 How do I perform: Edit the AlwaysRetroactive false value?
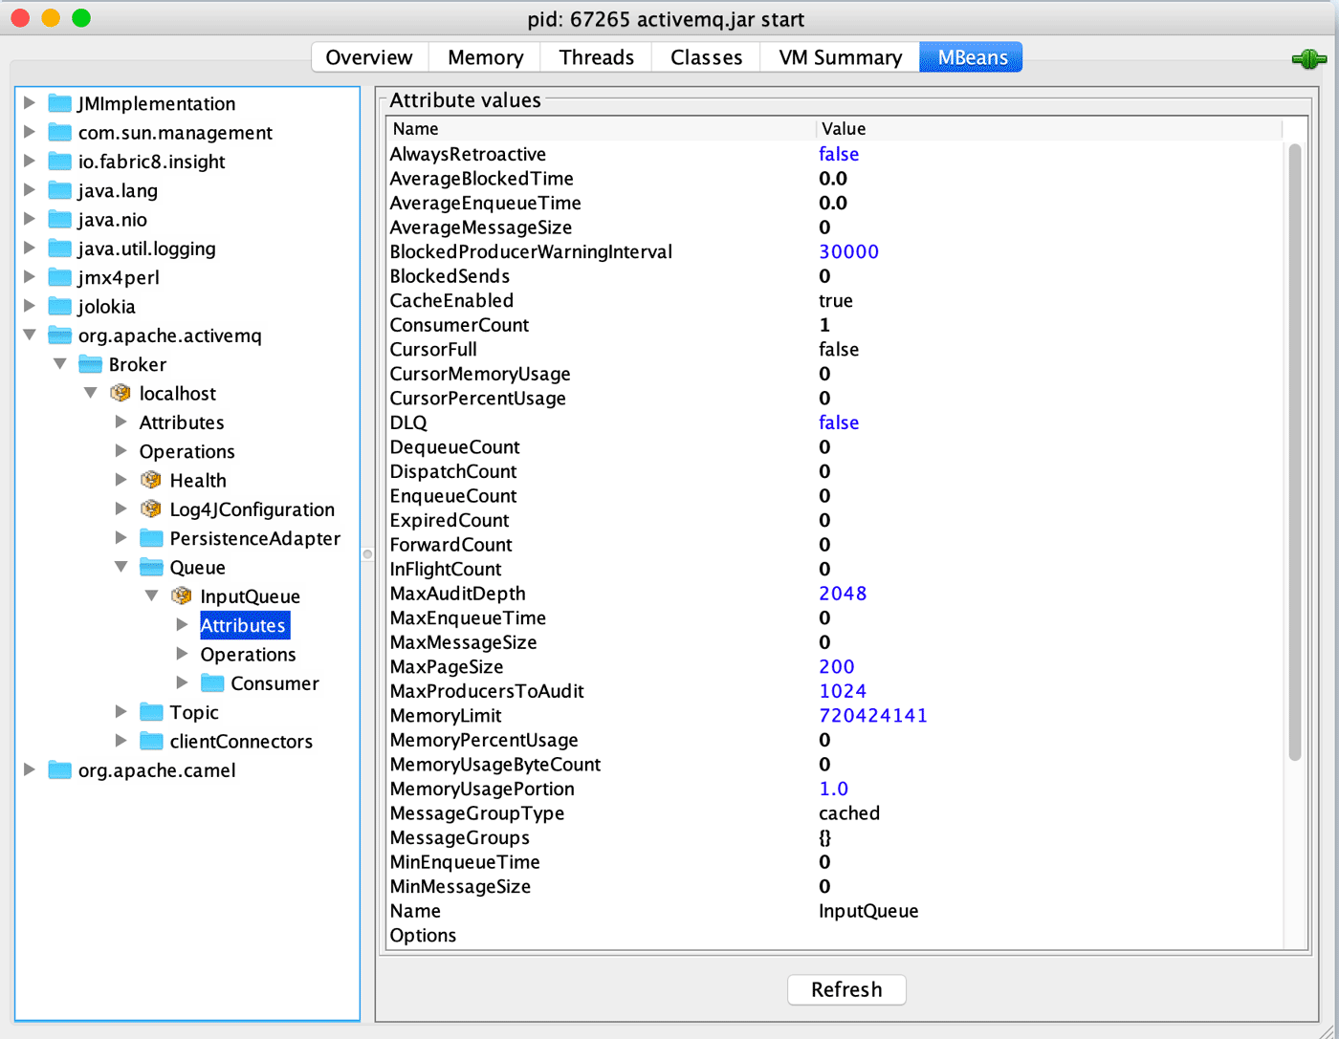(x=839, y=154)
